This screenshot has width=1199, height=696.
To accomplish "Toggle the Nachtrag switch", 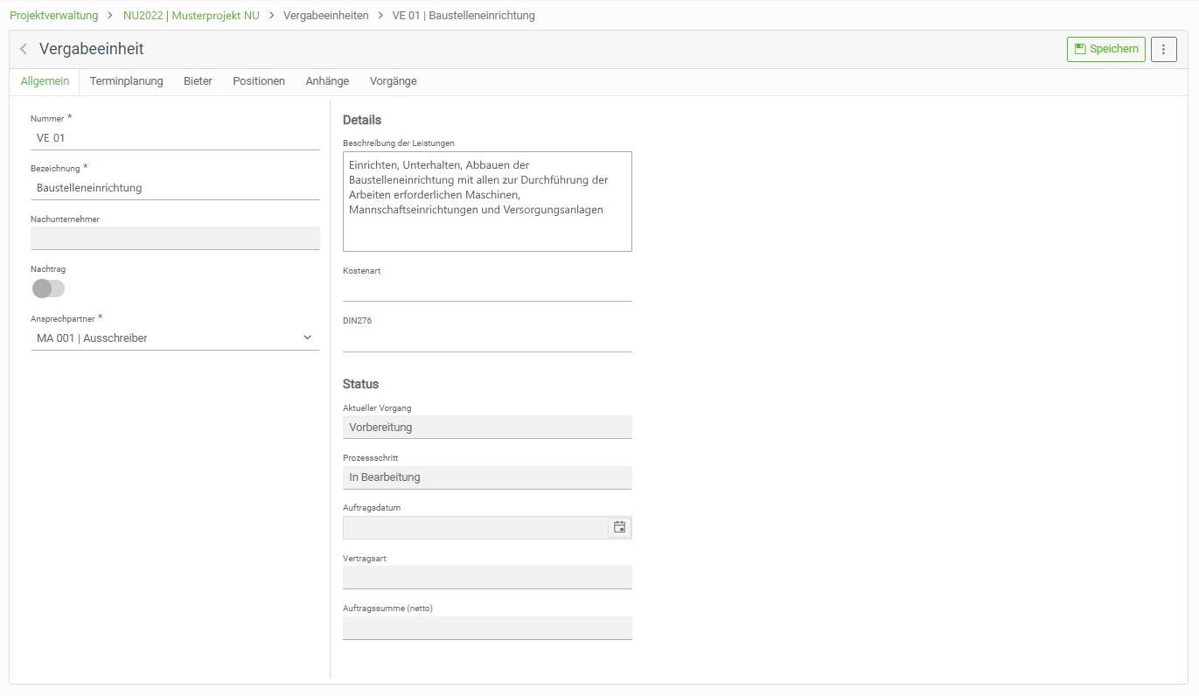I will click(48, 289).
